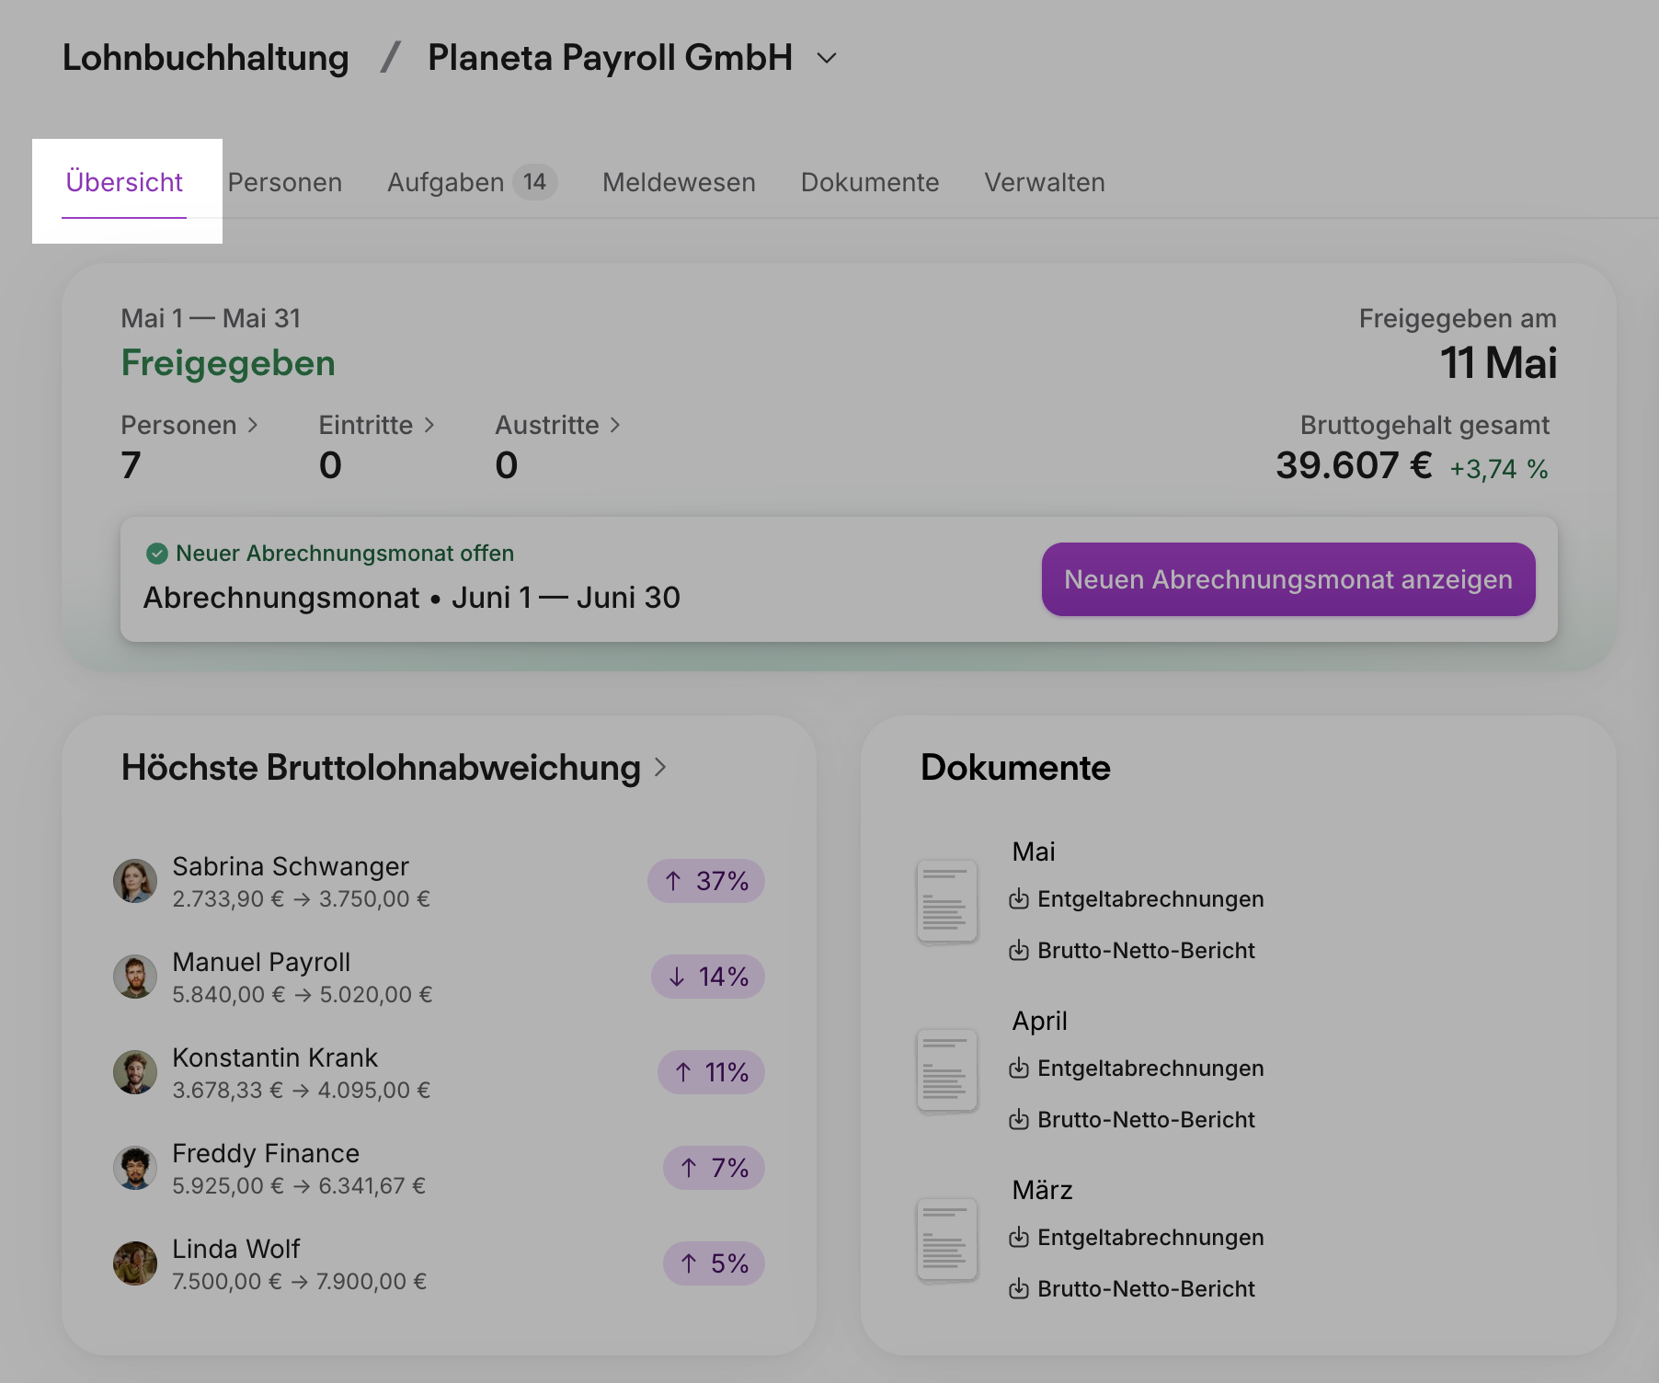
Task: Click Linda Wolf's avatar
Action: coord(135,1263)
